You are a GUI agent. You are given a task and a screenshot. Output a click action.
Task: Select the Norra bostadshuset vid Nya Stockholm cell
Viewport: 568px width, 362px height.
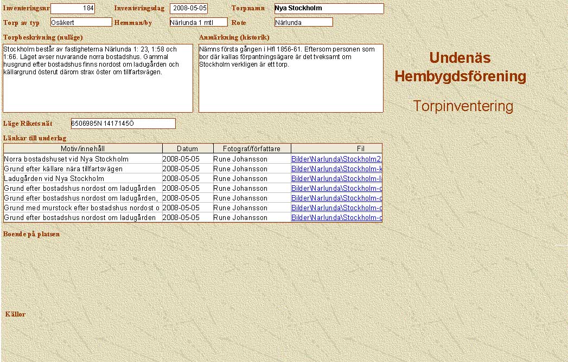coord(66,159)
